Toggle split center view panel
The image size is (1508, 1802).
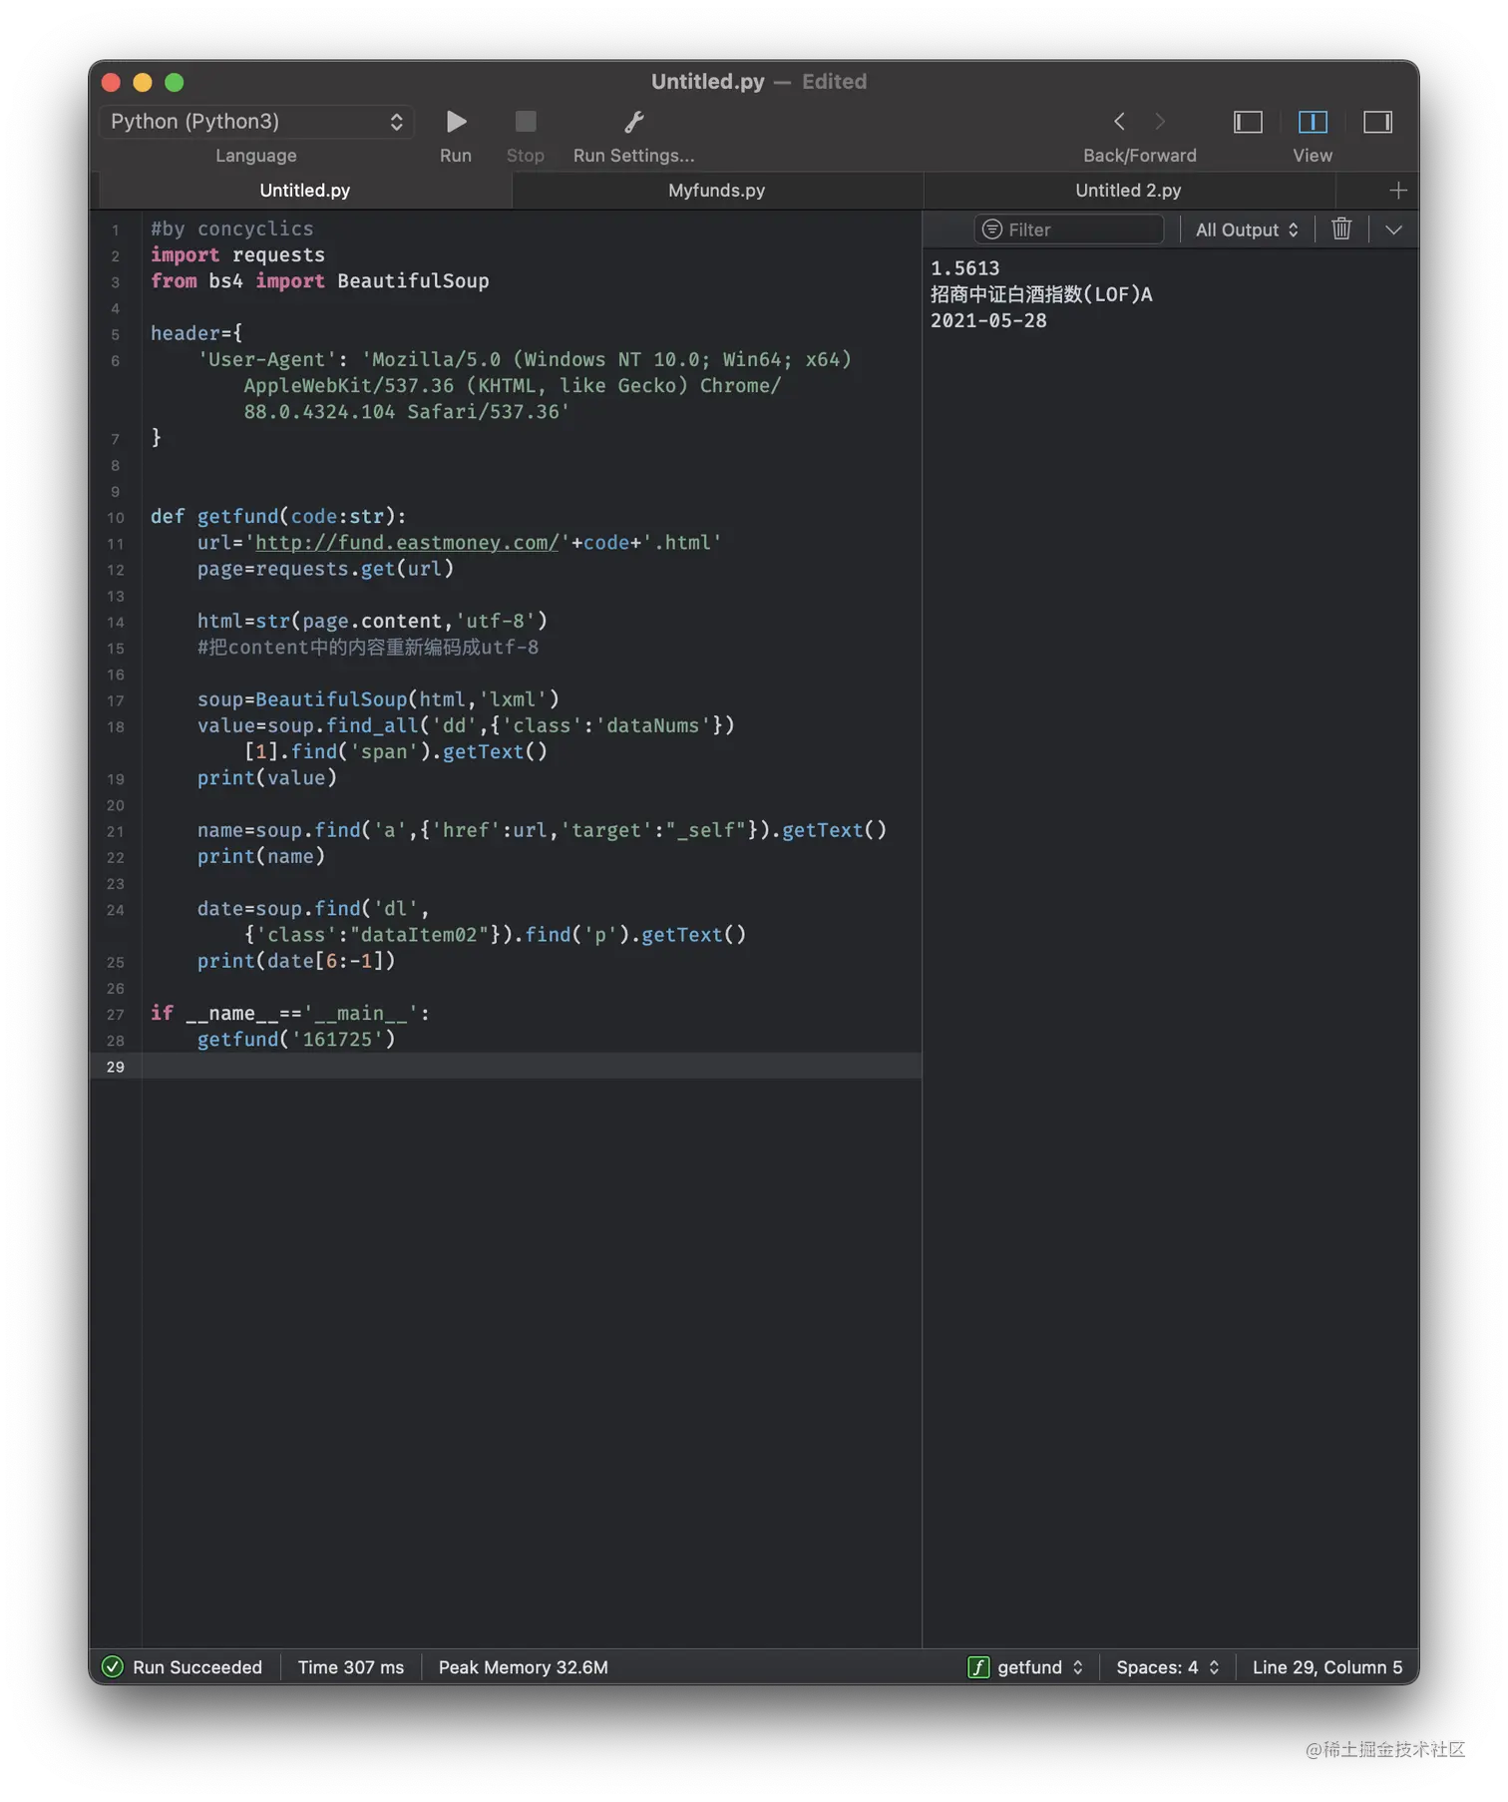coord(1313,122)
